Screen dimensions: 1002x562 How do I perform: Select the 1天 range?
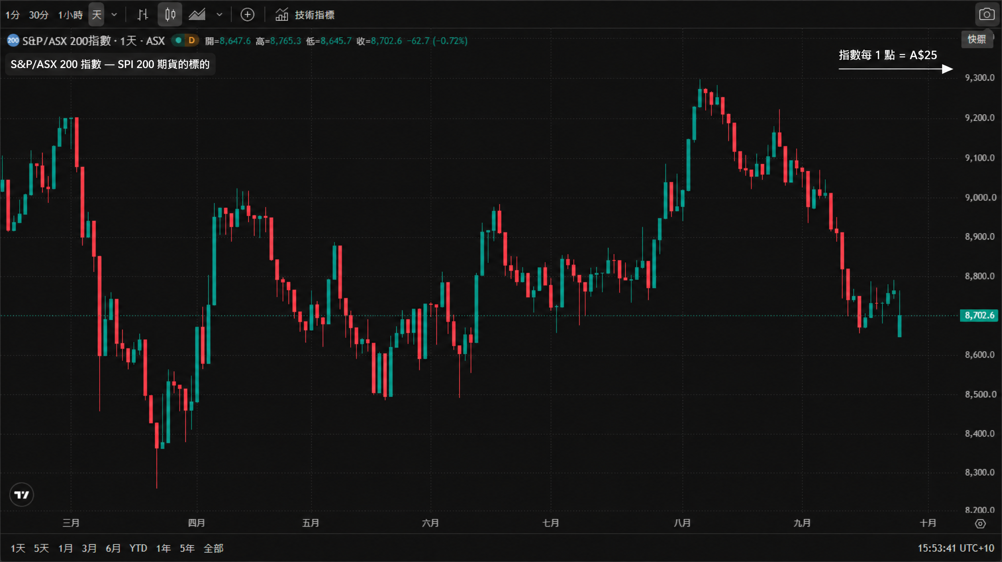tap(18, 548)
